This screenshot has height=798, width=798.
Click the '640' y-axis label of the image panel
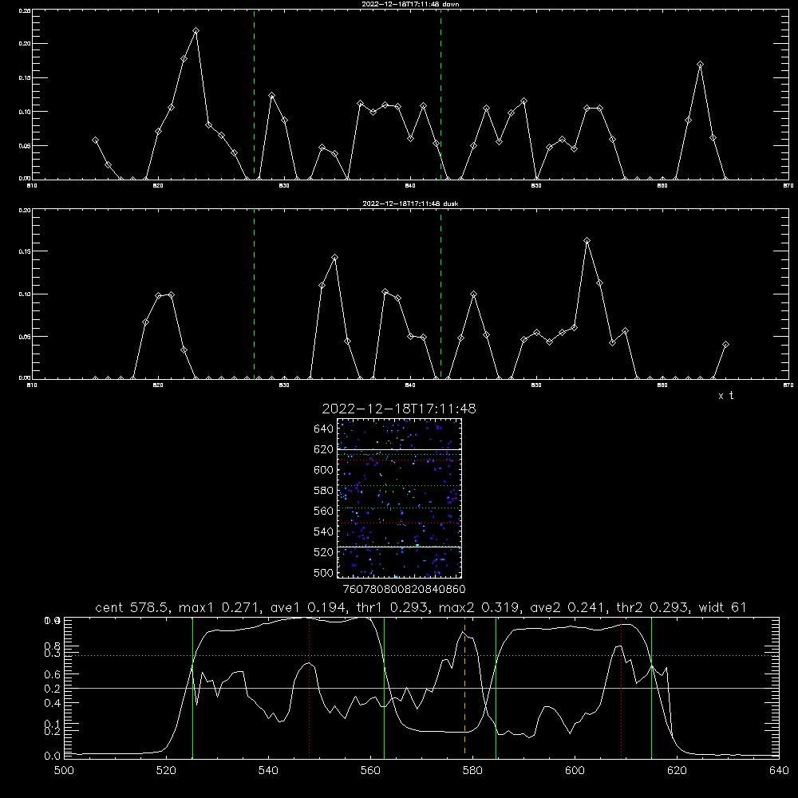pyautogui.click(x=324, y=429)
